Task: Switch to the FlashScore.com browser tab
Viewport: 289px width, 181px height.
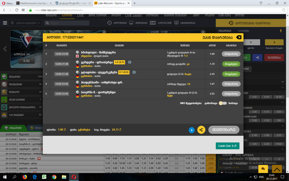Action: point(34,3)
